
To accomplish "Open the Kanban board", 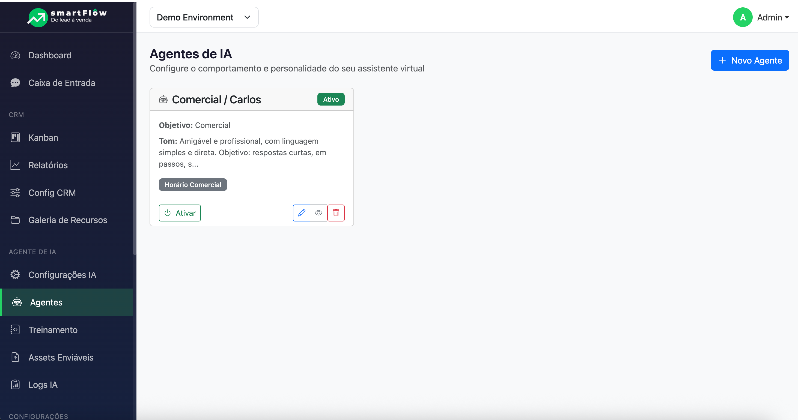I will (x=43, y=137).
